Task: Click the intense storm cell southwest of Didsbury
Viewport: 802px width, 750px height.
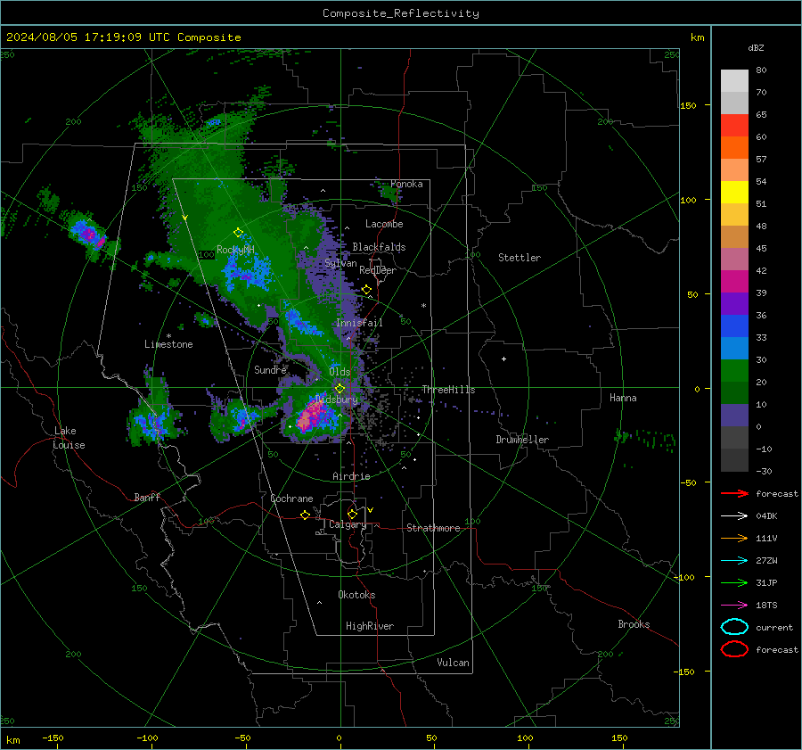Action: (x=313, y=415)
